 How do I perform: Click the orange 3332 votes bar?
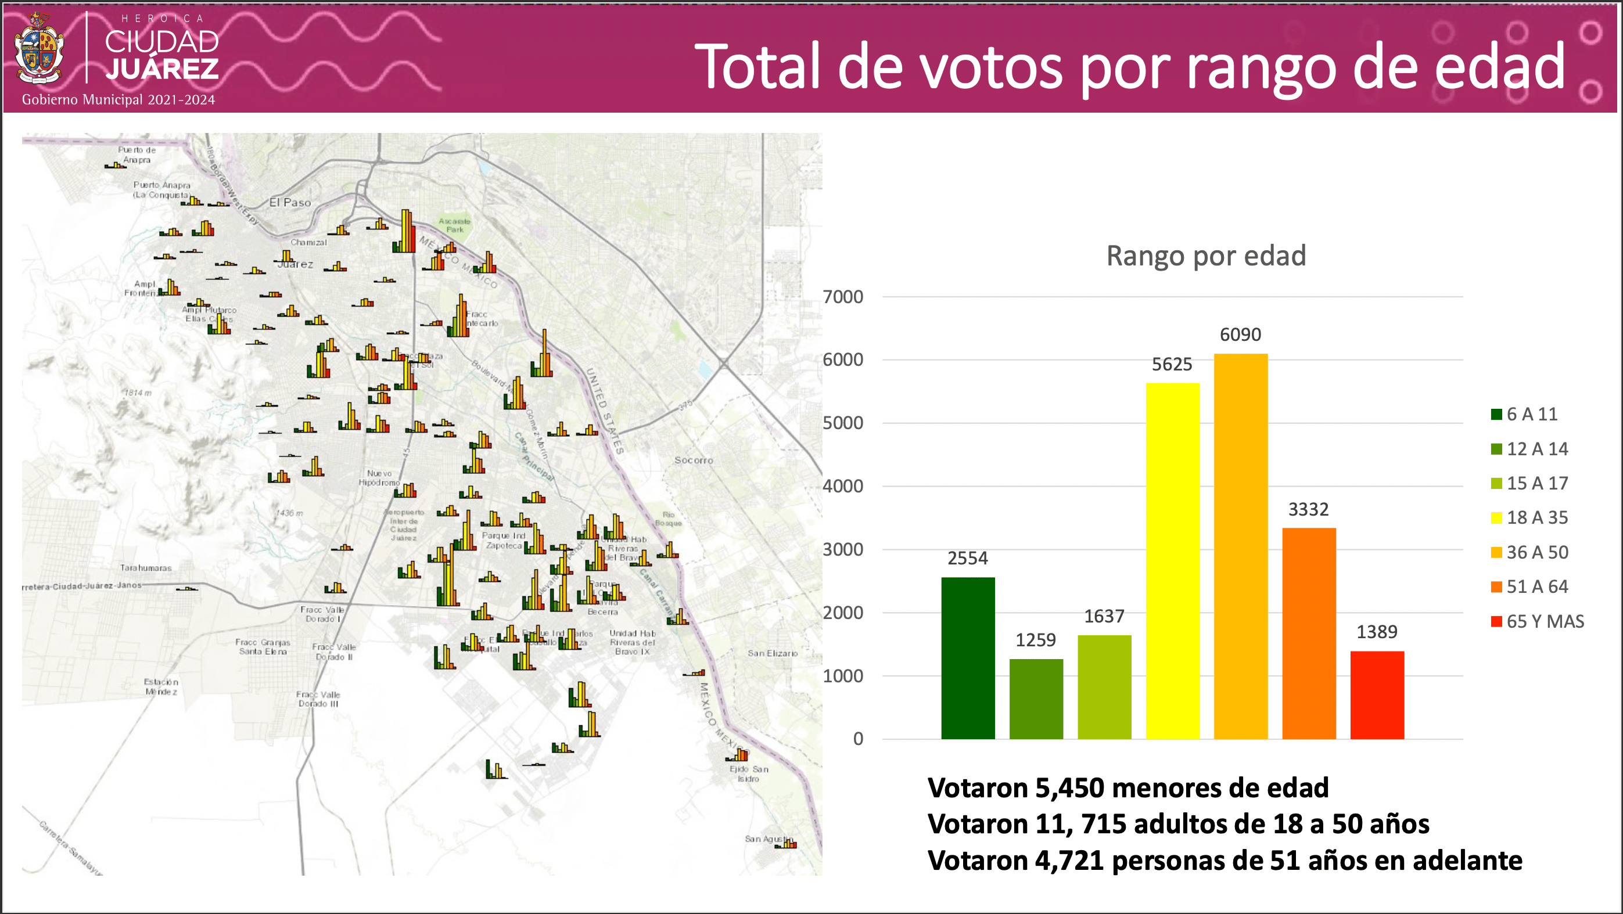pyautogui.click(x=1309, y=633)
